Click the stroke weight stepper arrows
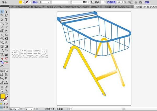 pyautogui.click(x=40, y=2)
